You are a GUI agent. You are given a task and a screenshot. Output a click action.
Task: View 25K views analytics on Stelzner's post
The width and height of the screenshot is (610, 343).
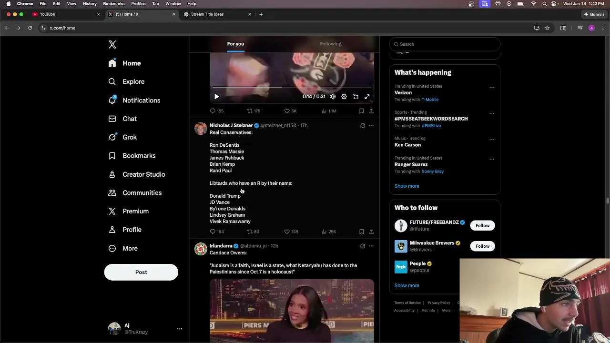point(329,232)
